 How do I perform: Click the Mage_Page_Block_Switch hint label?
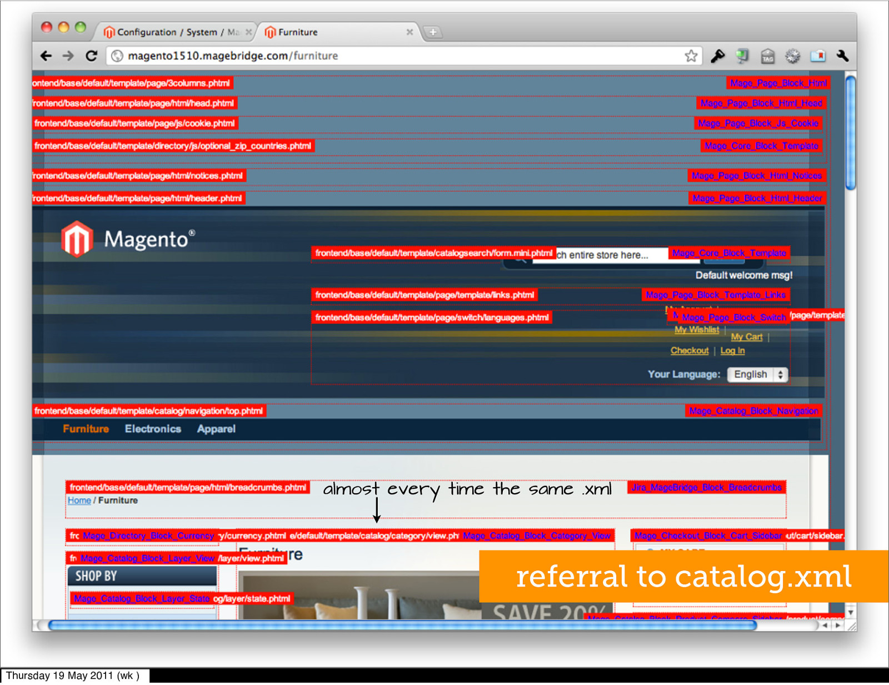733,317
